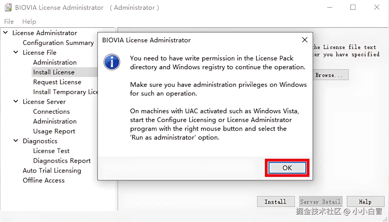Select Install License tree item
Screen dimensions: 389x222
(x=54, y=72)
